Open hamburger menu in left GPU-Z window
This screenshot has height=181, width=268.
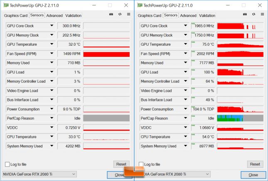129,14
